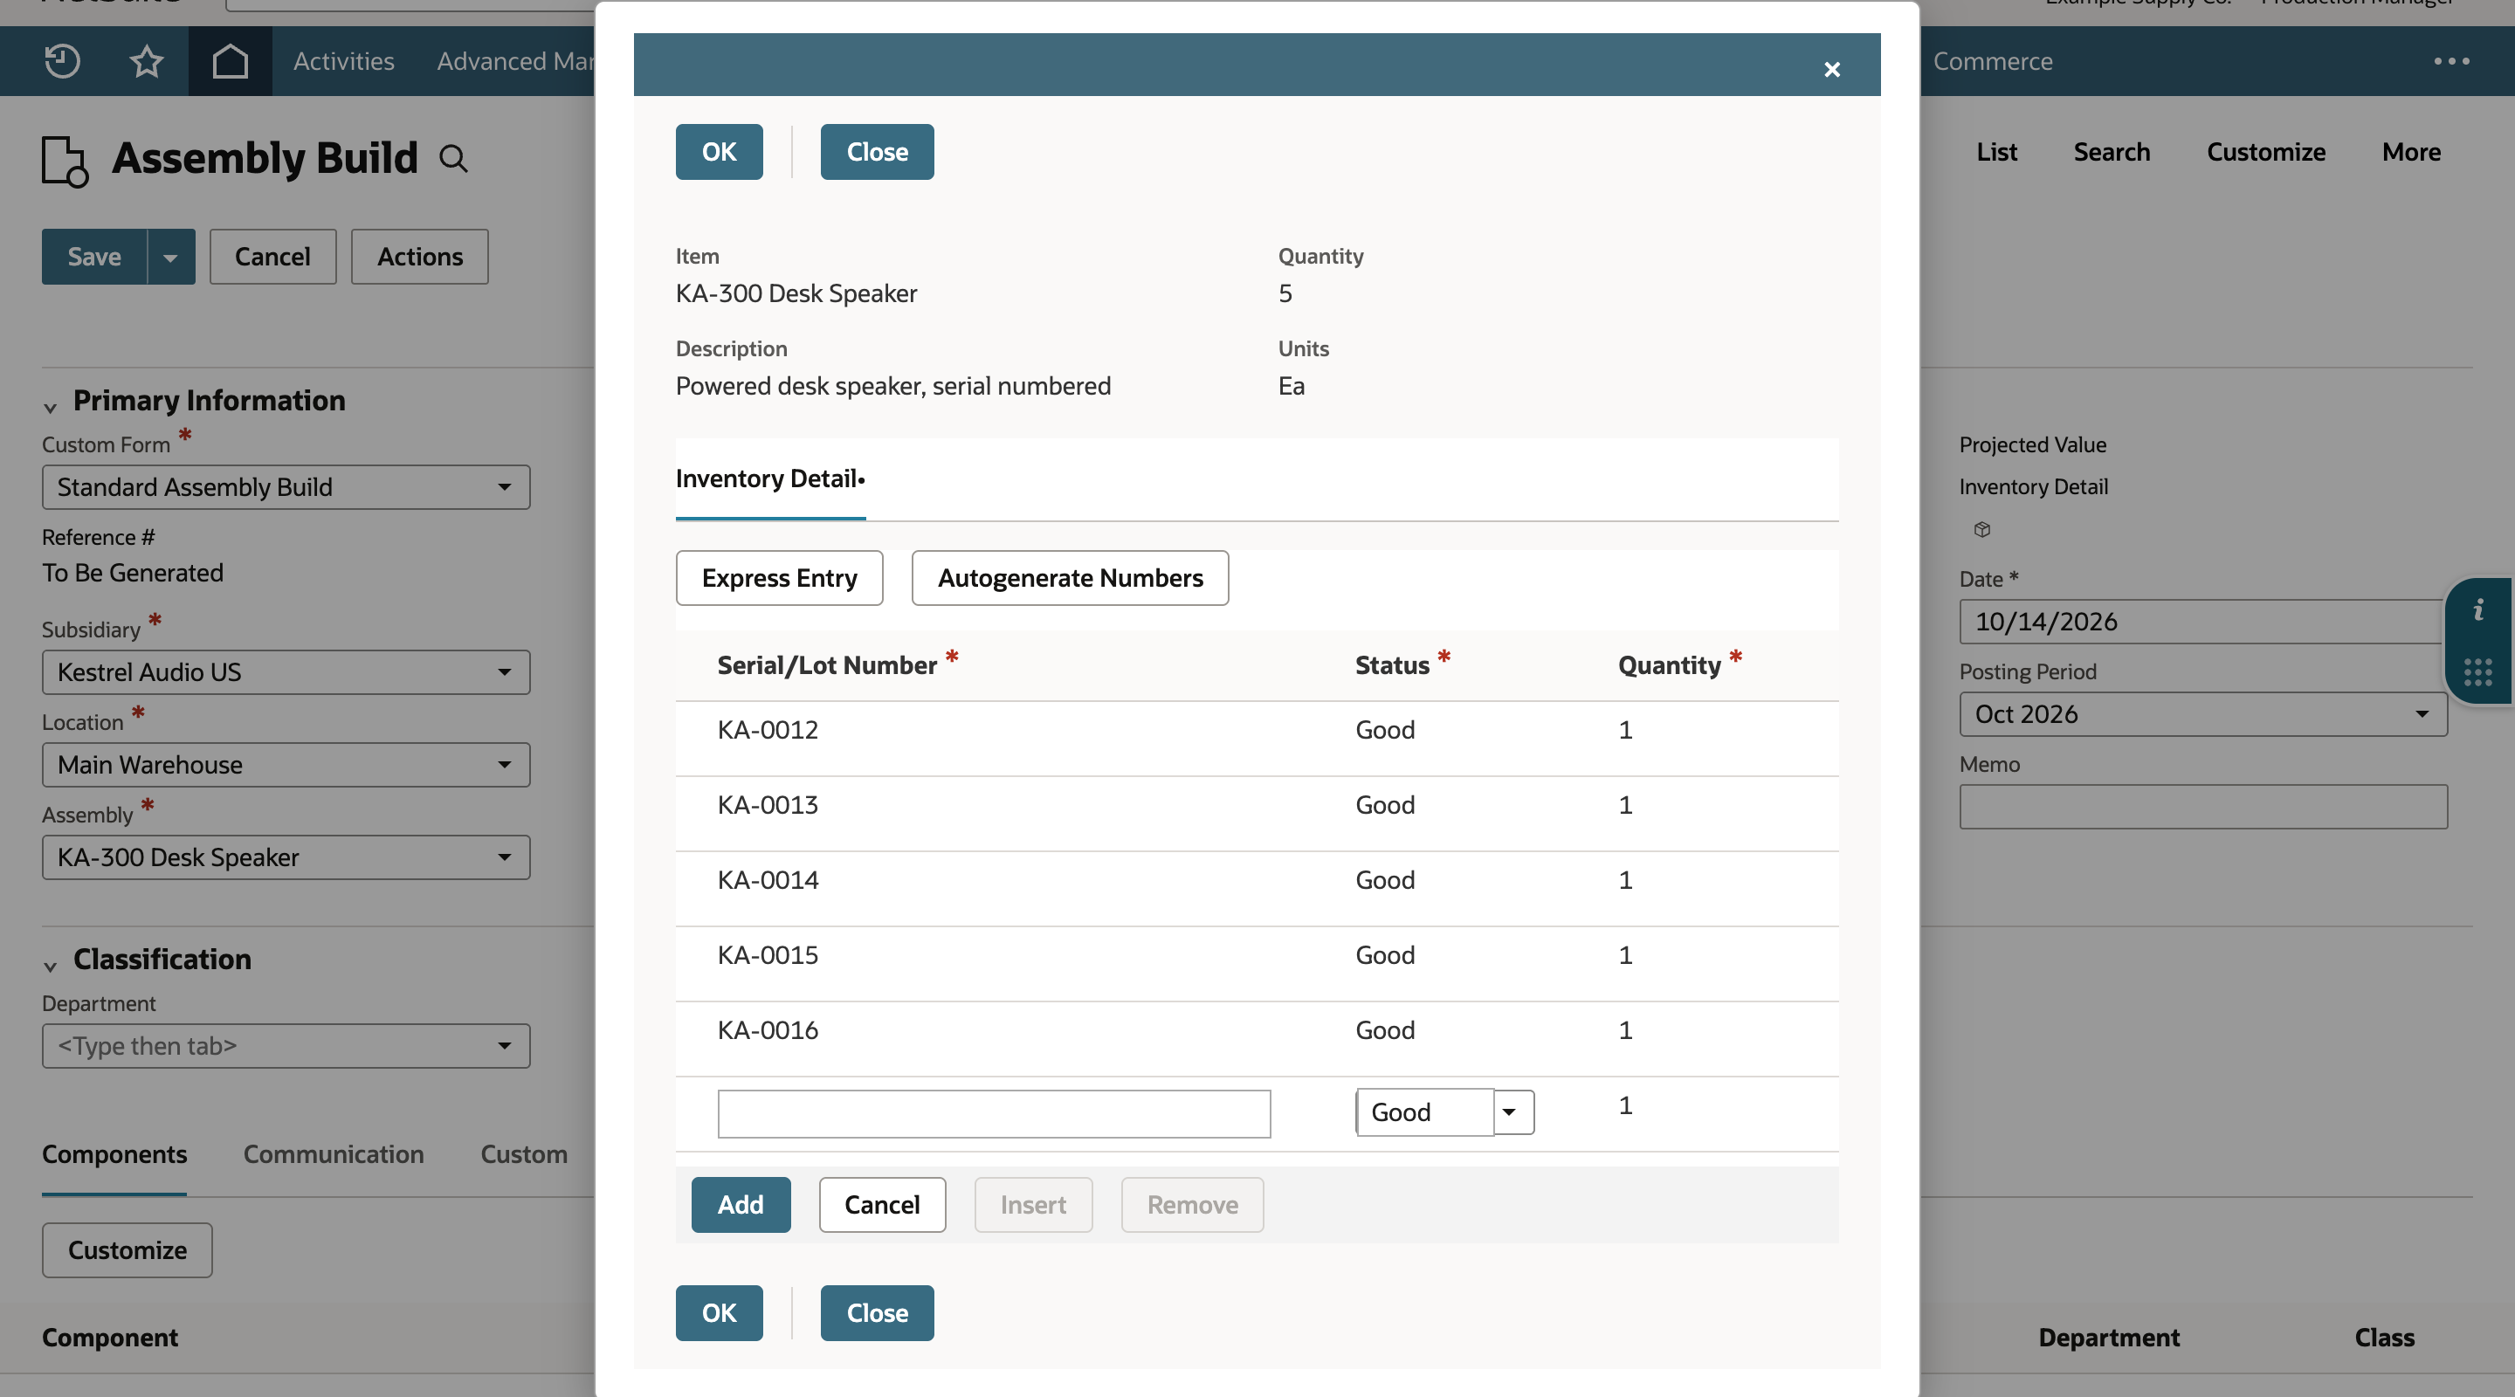Viewport: 2515px width, 1397px height.
Task: Open the inventory detail cube icon
Action: 1982,529
